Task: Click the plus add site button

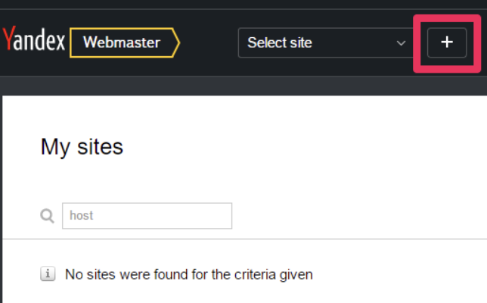Action: click(447, 42)
